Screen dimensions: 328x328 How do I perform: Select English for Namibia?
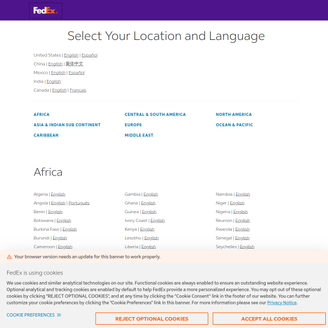[x=243, y=194]
